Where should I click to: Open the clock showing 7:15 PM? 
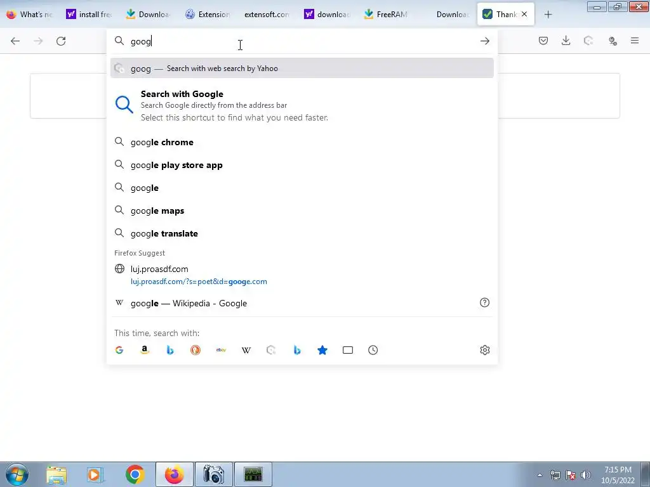point(618,475)
